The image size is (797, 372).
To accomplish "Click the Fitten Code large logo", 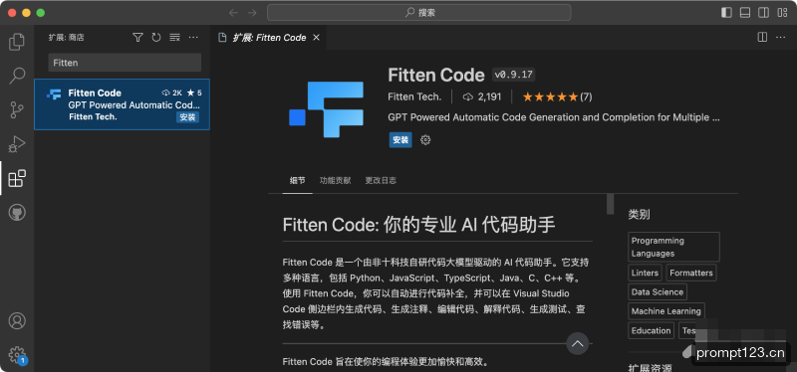I will point(327,109).
